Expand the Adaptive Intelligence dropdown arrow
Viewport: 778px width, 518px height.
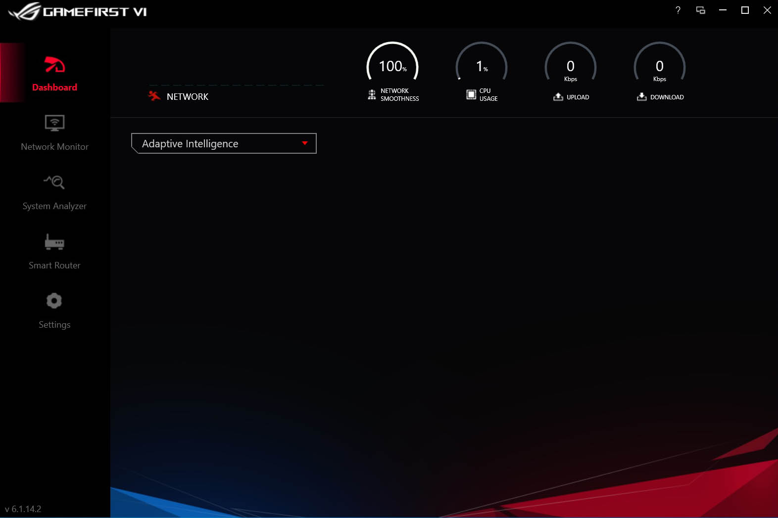pyautogui.click(x=305, y=143)
